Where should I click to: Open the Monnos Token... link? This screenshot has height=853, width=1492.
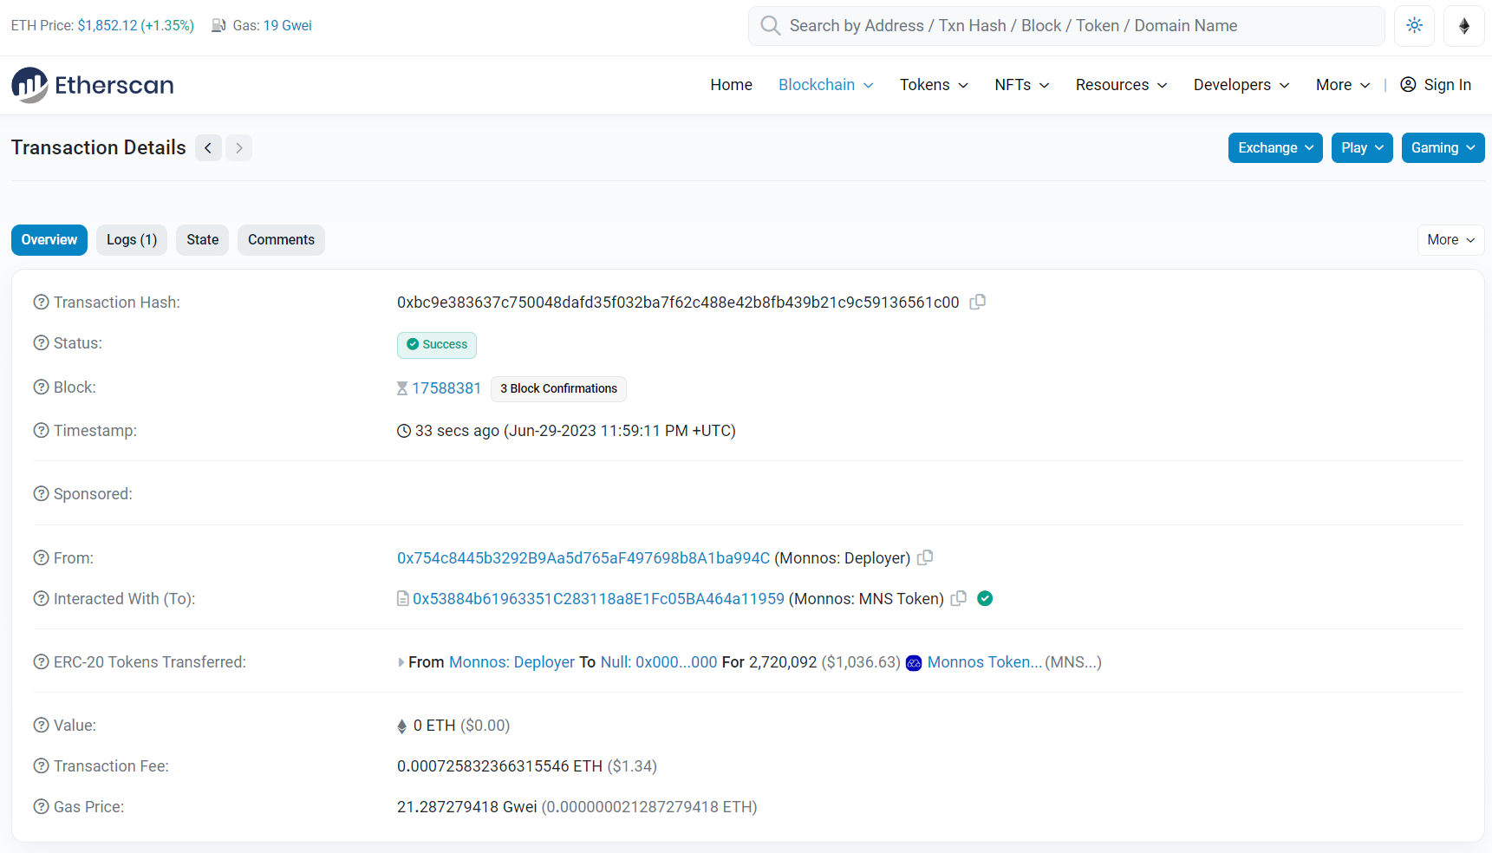[985, 661]
